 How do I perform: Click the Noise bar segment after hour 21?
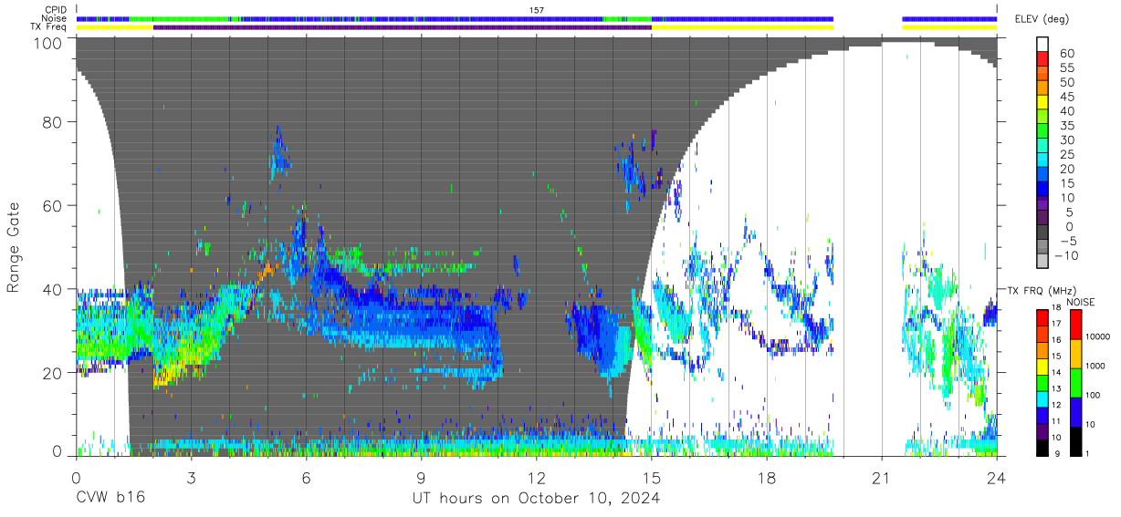949,18
